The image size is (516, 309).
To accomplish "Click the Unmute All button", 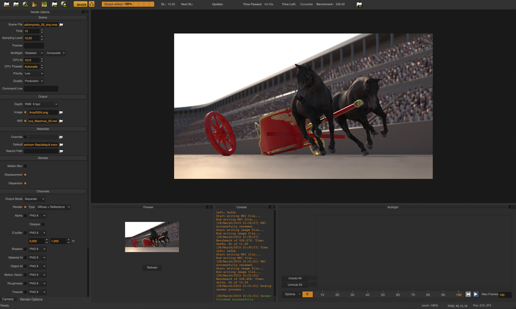I will coord(295,285).
